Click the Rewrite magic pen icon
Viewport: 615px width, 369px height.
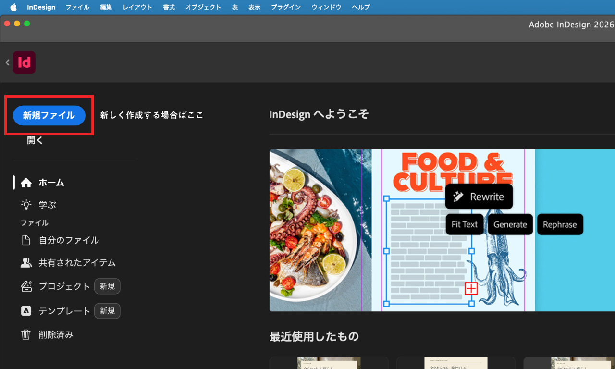(458, 197)
